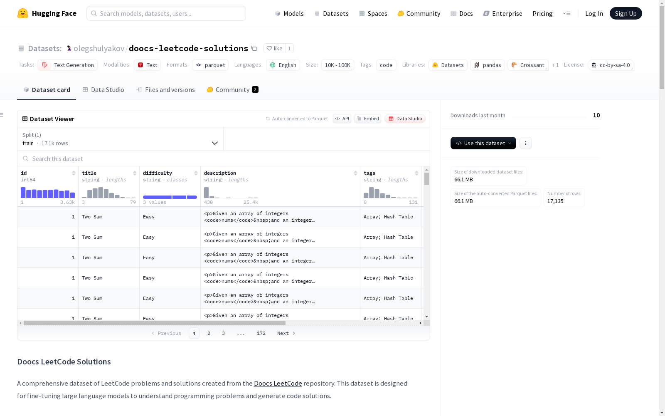Open the Files and versions tab
665x416 pixels.
coord(165,90)
